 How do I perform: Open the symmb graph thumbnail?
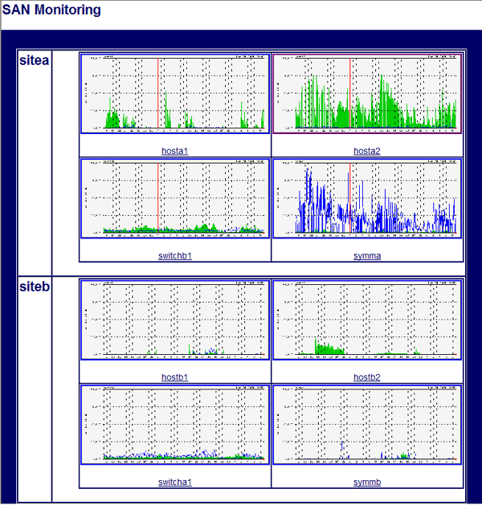pos(367,424)
